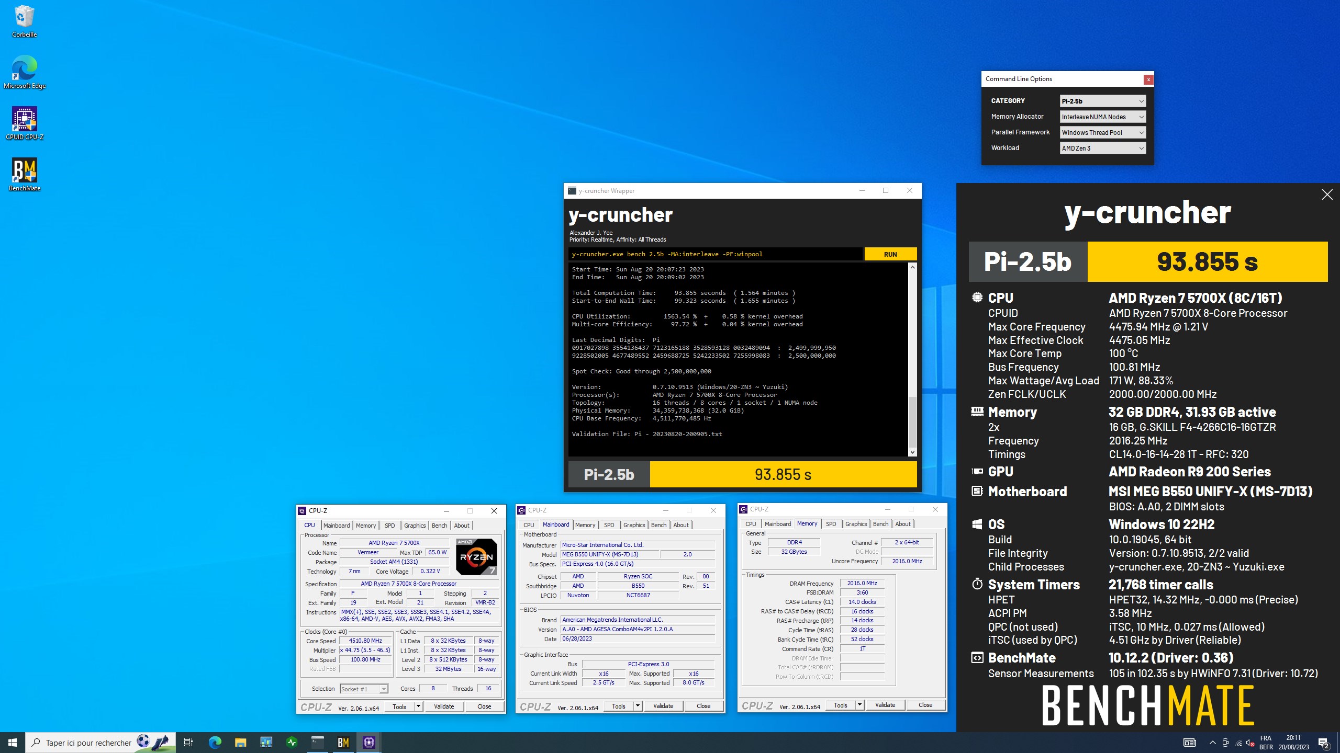Click the CAS# Latency value 14.0 clocks

pyautogui.click(x=862, y=602)
